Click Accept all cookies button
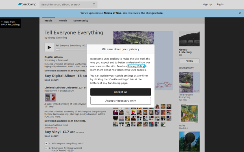Image resolution: width=244 pixels, height=152 pixels. [121, 92]
